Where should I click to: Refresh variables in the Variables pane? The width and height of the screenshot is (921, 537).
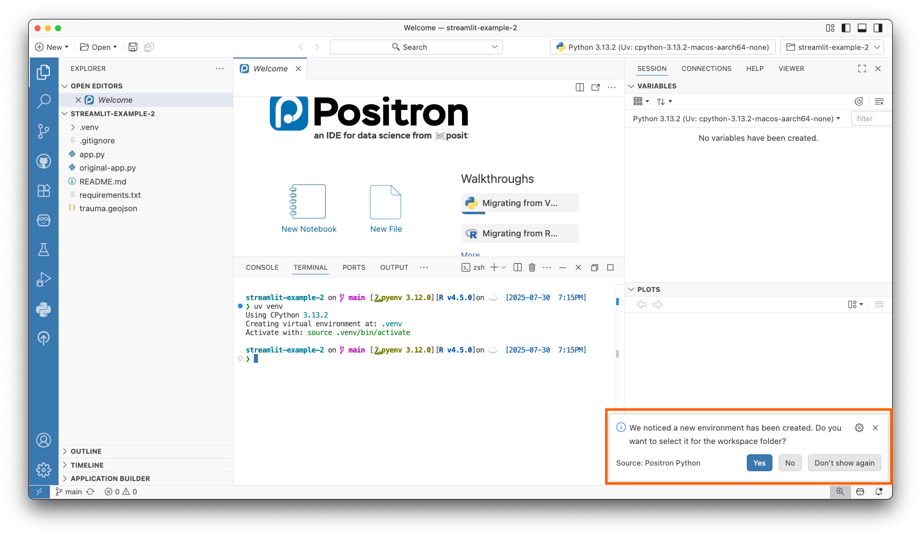(858, 101)
